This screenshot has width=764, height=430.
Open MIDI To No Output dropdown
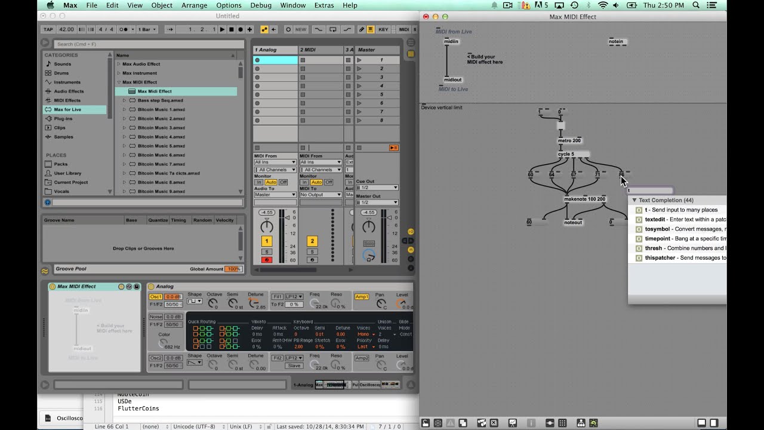pyautogui.click(x=321, y=195)
